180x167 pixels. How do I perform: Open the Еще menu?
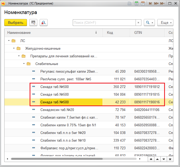pos(165,23)
